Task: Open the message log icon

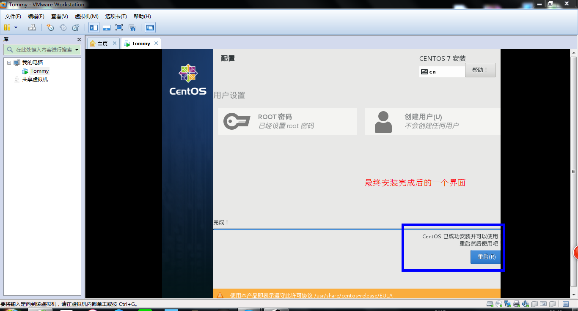Action: (x=566, y=304)
